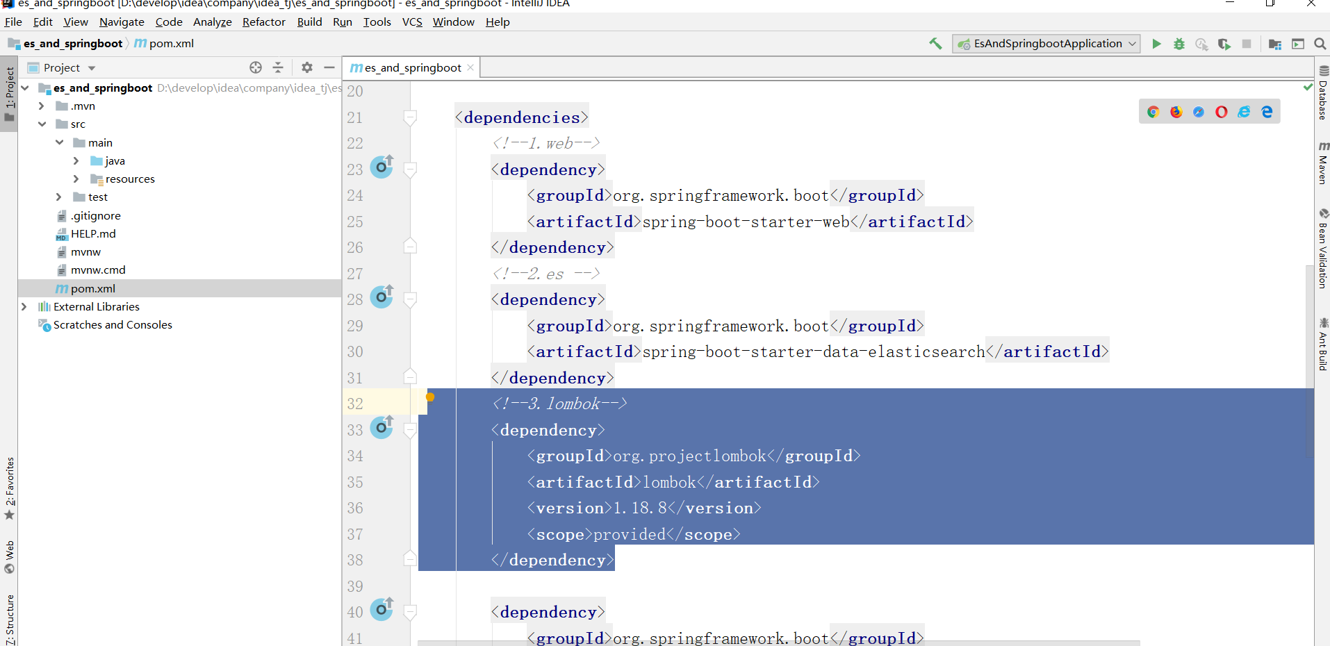Select HELP.md in project tree
The image size is (1330, 646).
pos(93,234)
